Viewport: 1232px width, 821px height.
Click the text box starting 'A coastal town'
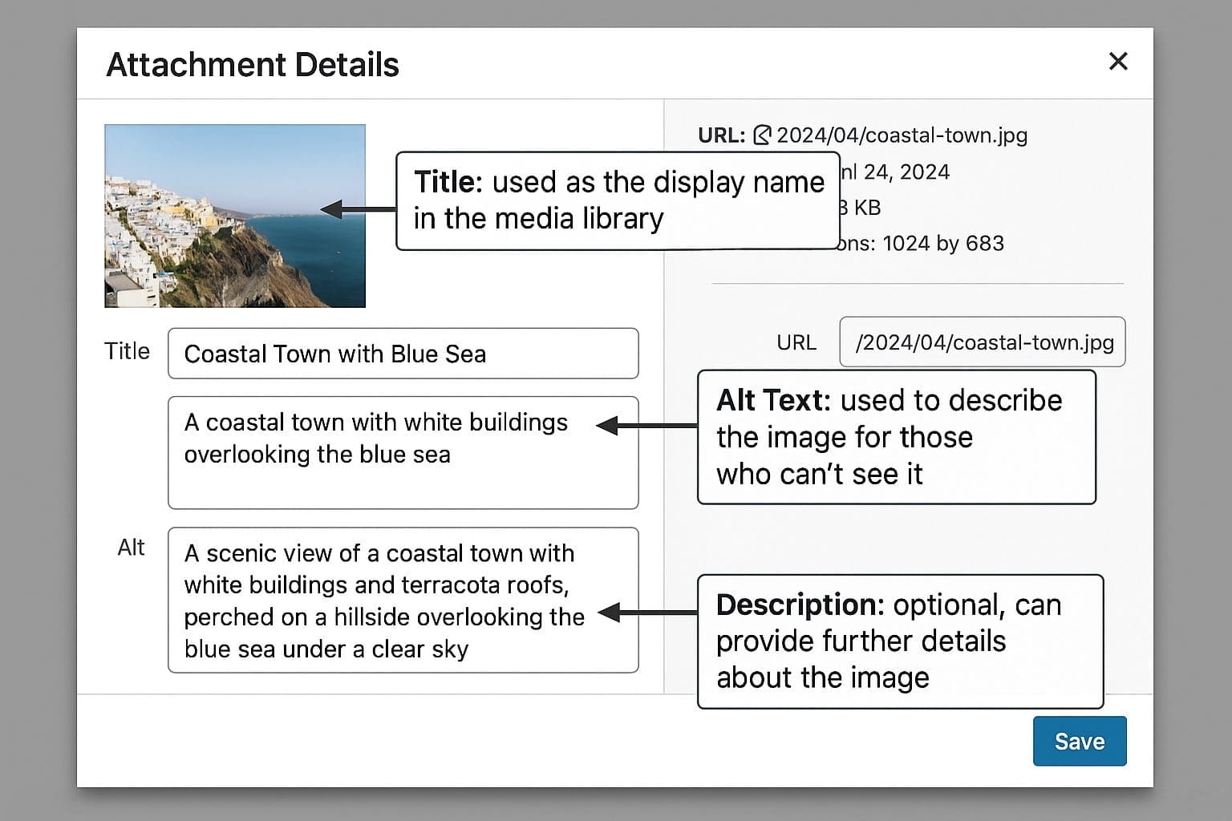click(x=403, y=452)
